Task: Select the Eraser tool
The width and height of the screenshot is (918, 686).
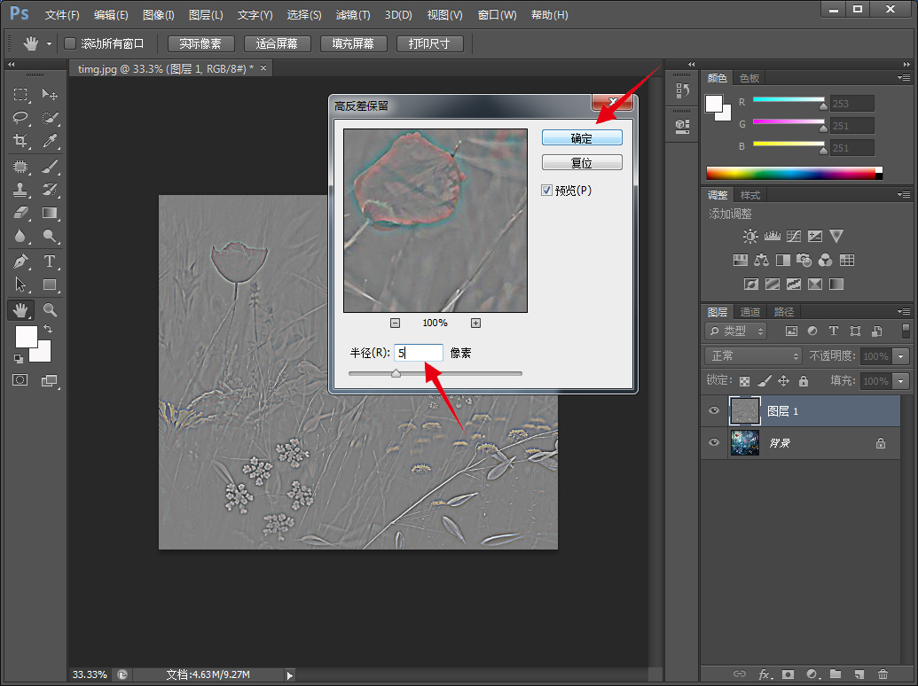Action: click(20, 213)
